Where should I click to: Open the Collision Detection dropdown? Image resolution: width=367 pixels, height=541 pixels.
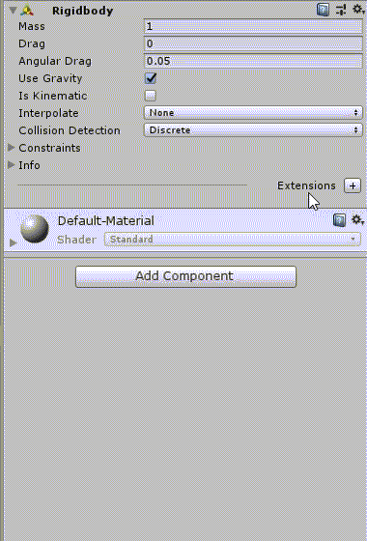pyautogui.click(x=253, y=130)
